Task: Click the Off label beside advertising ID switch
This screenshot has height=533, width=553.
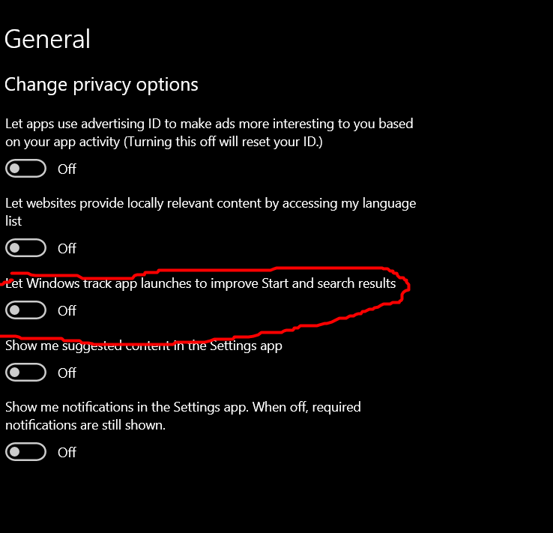Action: pos(67,169)
